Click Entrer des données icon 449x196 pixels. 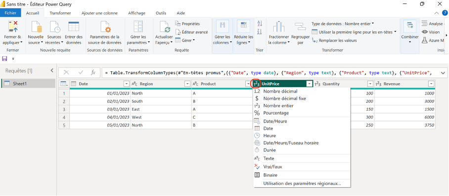(x=74, y=26)
